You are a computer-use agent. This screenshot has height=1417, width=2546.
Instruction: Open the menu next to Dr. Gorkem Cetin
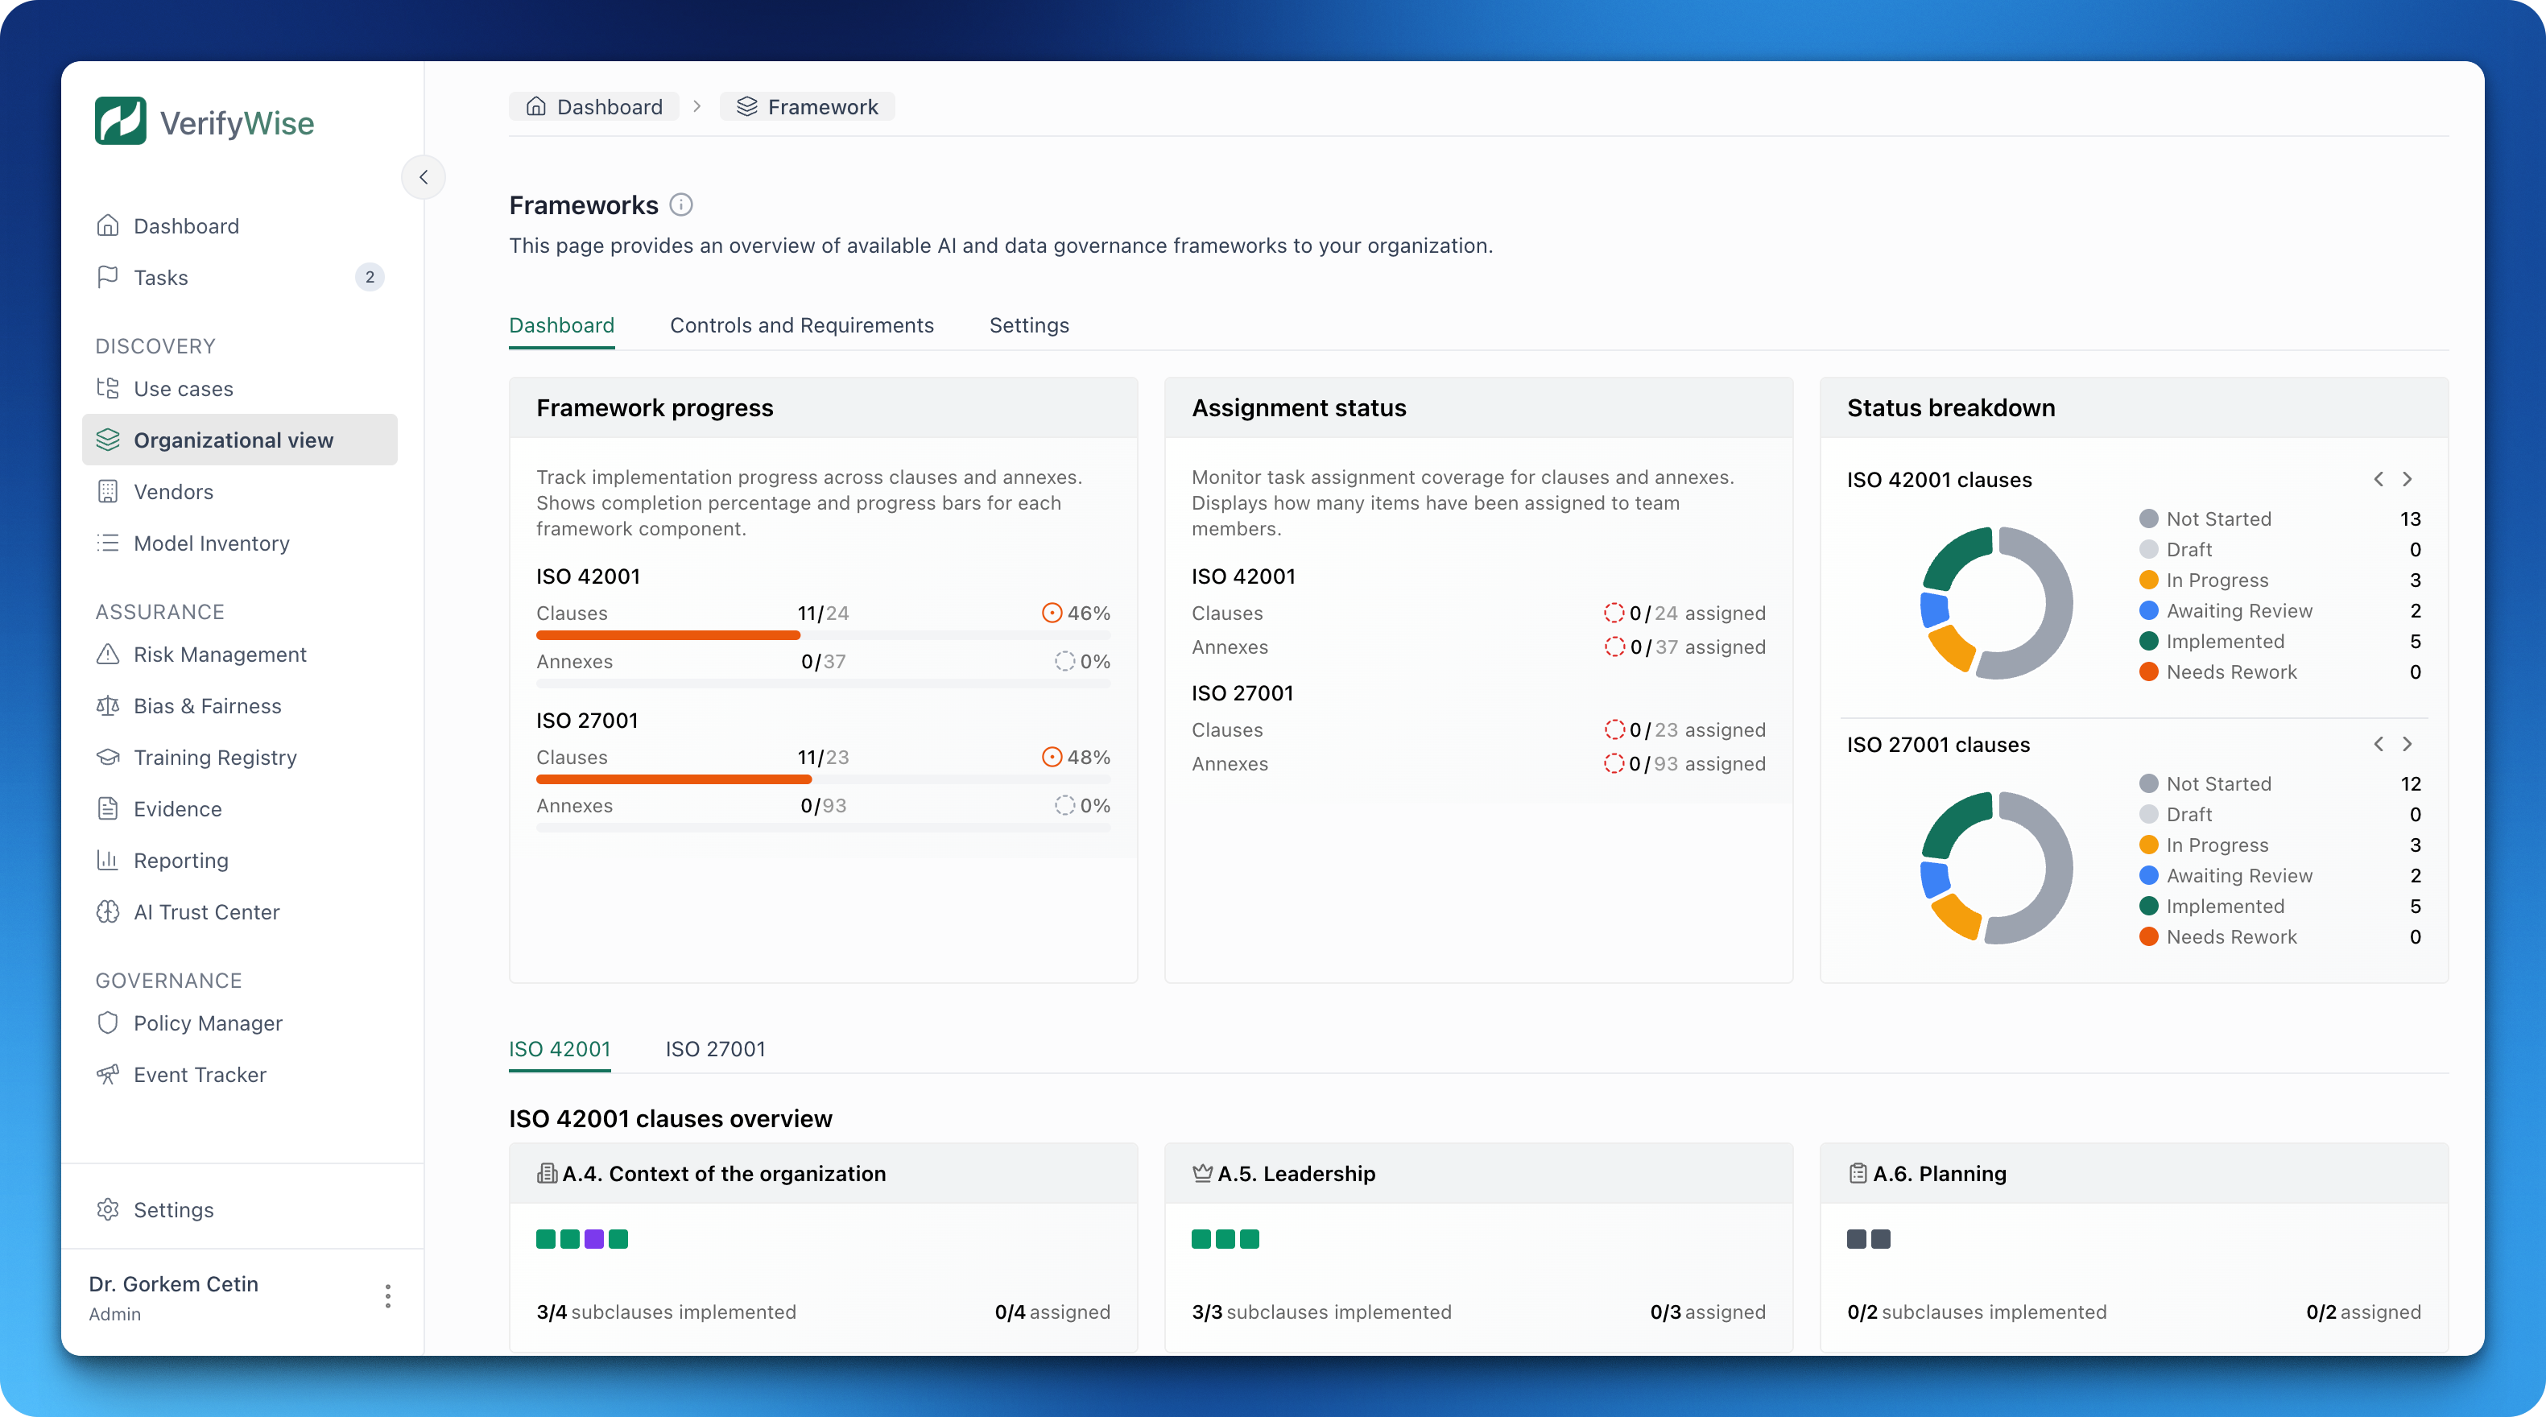point(387,1295)
